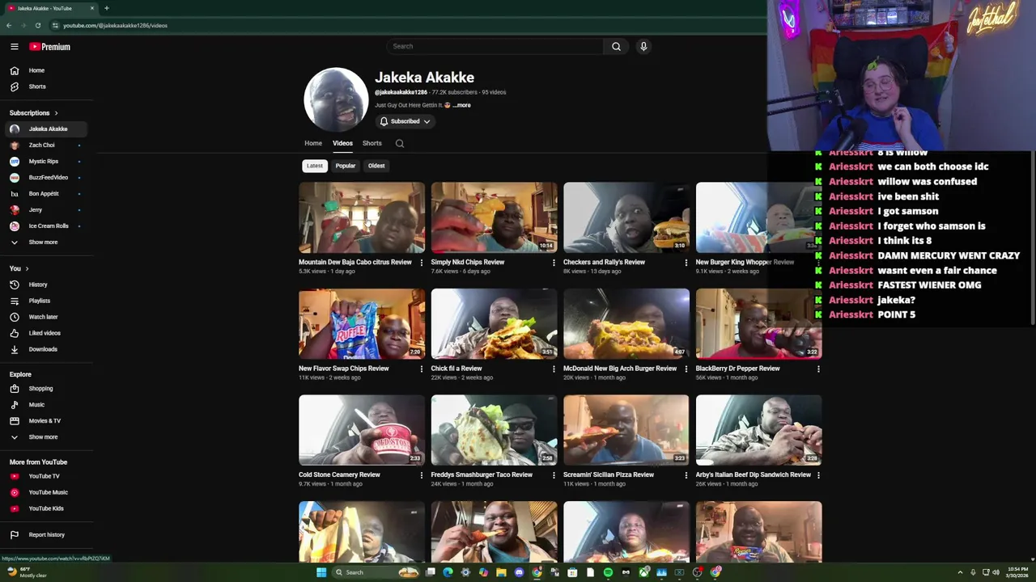Show hidden system tray icons
This screenshot has height=582, width=1036.
pyautogui.click(x=960, y=572)
